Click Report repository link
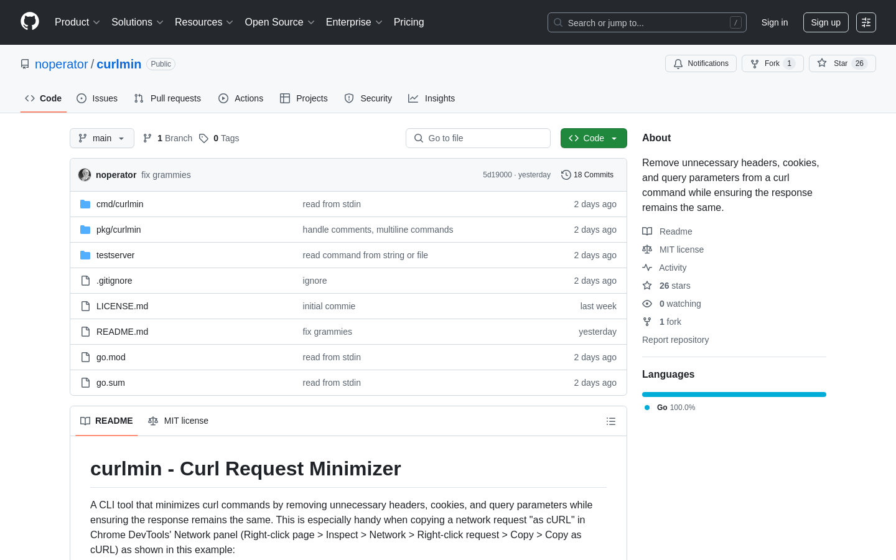Viewport: 896px width, 560px height. coord(675,340)
